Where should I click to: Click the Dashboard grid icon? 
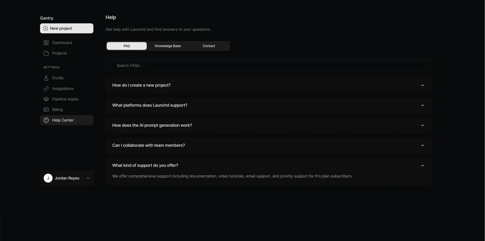(x=46, y=43)
